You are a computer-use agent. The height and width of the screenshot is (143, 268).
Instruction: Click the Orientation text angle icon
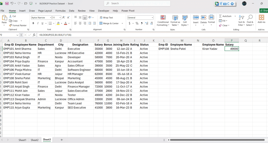point(90,17)
